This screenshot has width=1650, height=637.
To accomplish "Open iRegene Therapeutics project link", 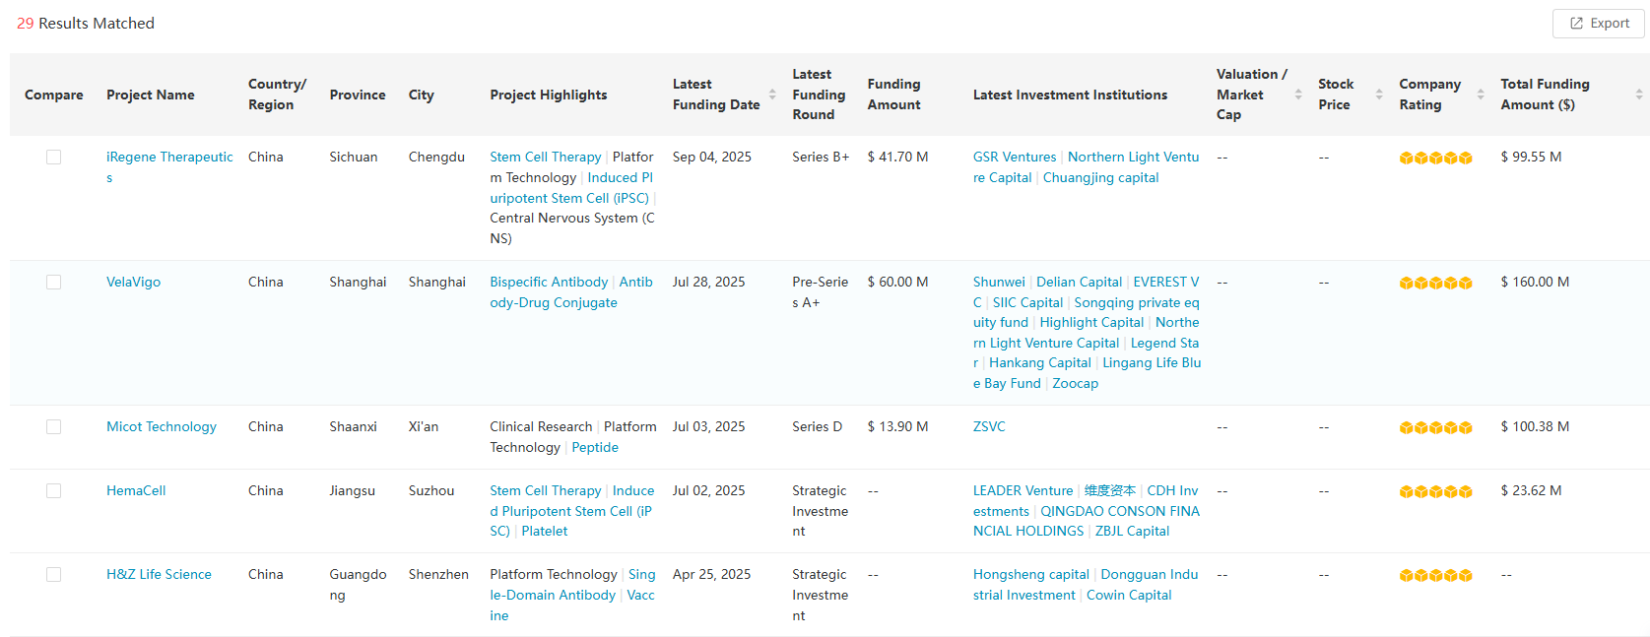I will tap(169, 167).
